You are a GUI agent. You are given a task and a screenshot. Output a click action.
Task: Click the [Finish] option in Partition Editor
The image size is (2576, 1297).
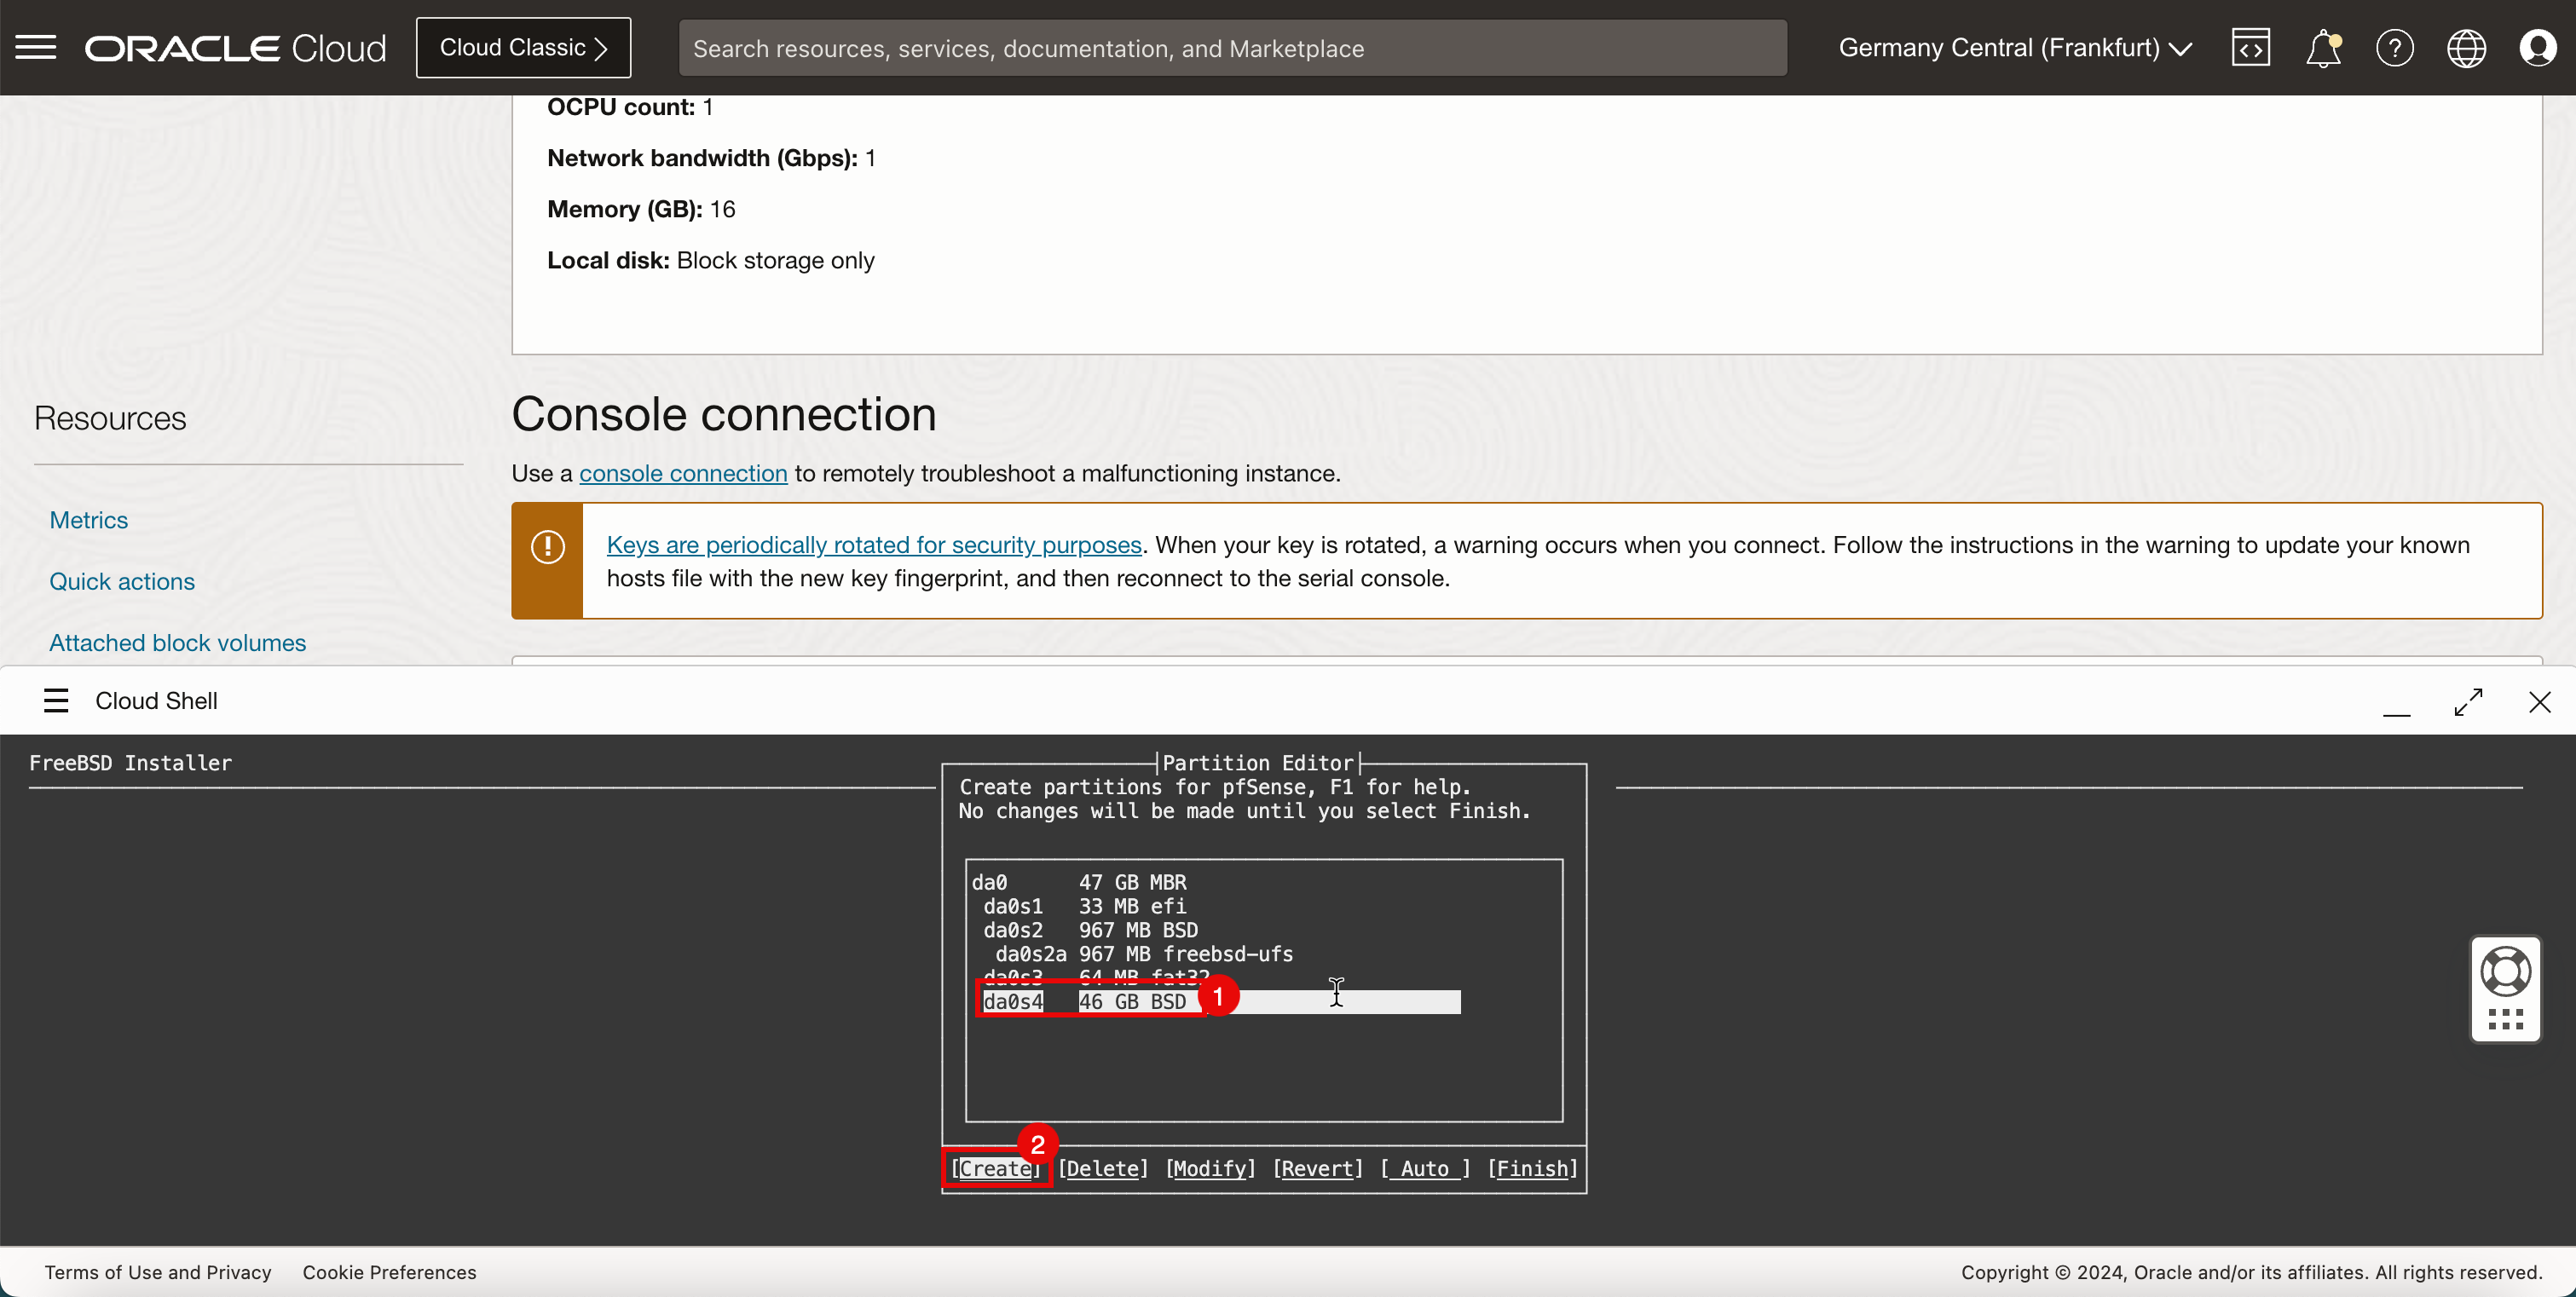(x=1528, y=1168)
